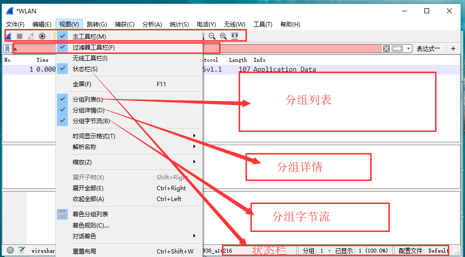Screen dimensions: 465x257
Task: Open 电话(Y) menu
Action: 206,25
